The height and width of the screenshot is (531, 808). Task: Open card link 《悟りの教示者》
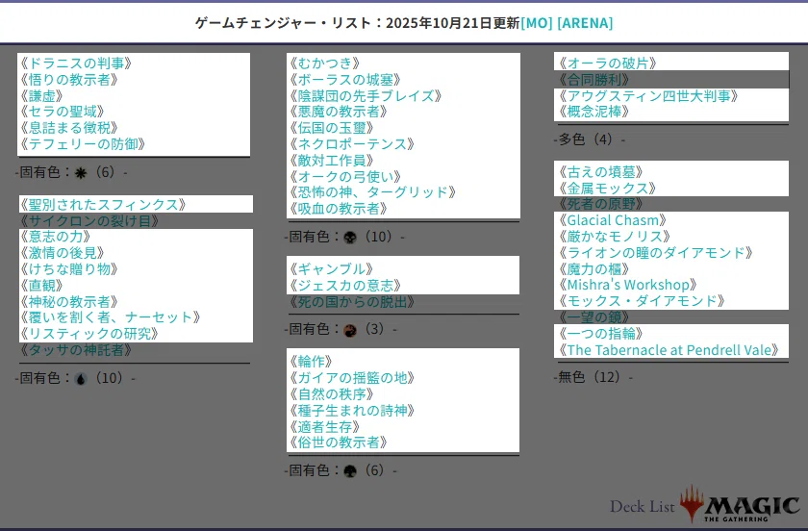(69, 80)
